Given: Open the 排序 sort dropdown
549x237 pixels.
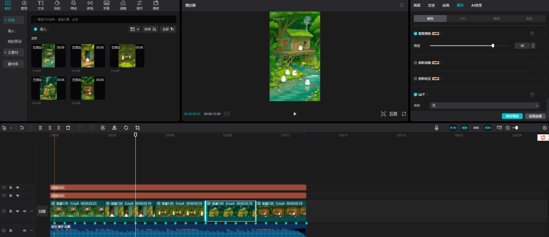Looking at the screenshot, I should point(150,29).
